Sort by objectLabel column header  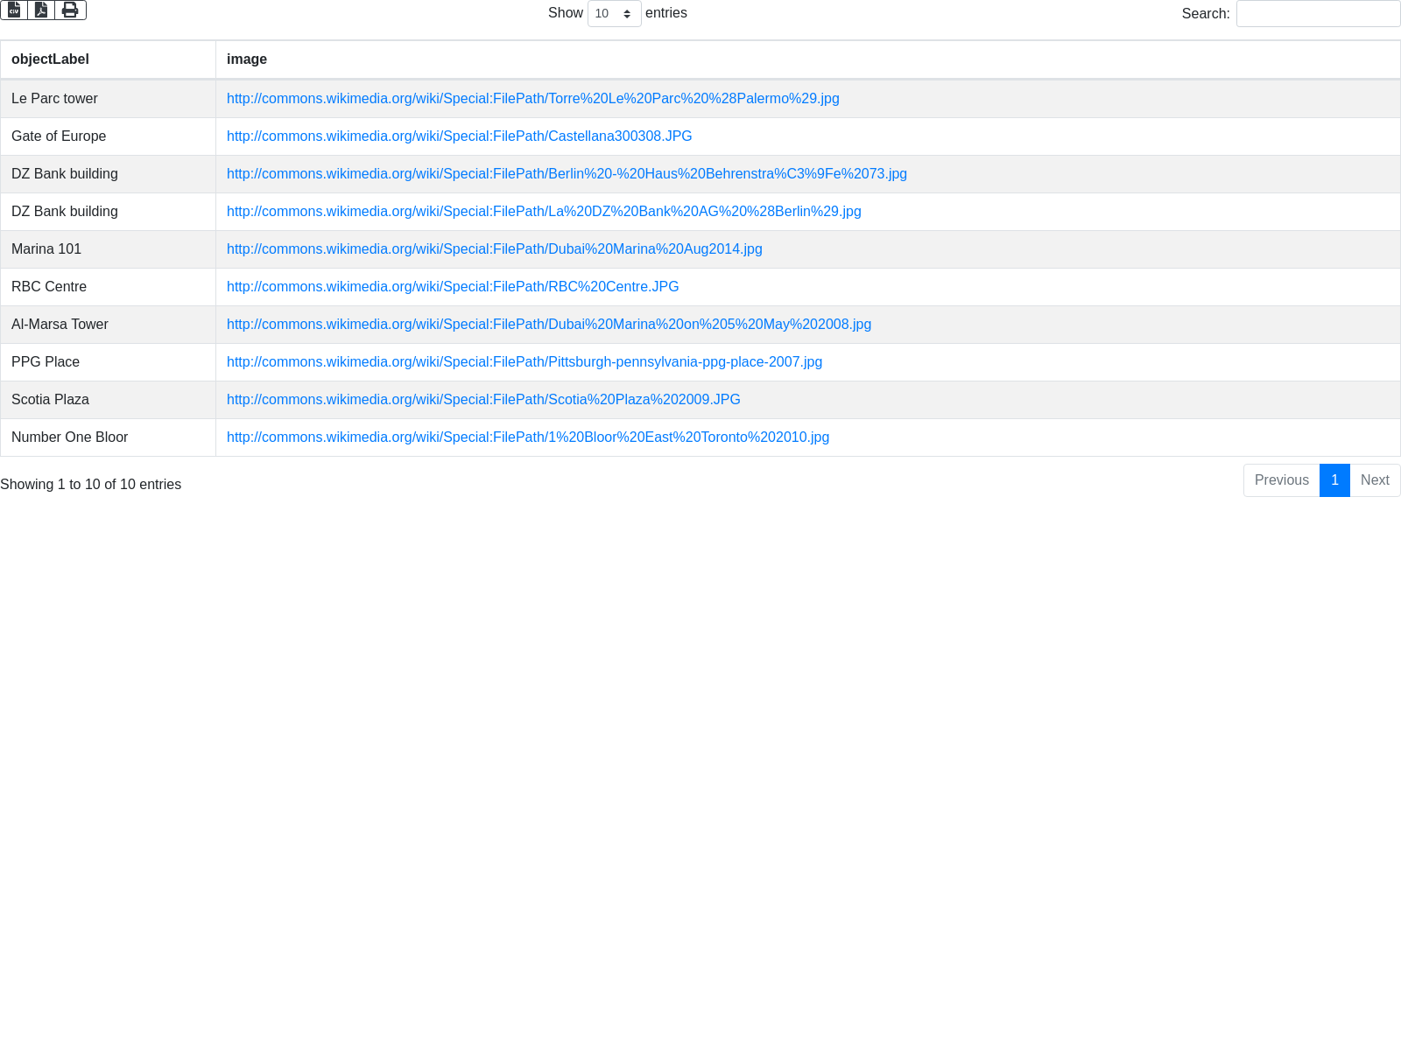[108, 59]
